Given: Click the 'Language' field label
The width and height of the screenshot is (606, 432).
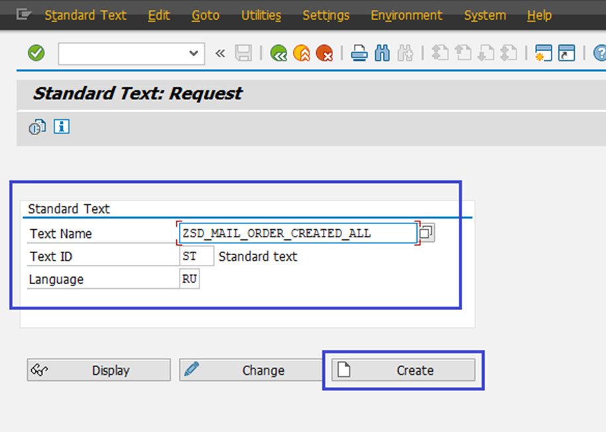Looking at the screenshot, I should tap(56, 279).
